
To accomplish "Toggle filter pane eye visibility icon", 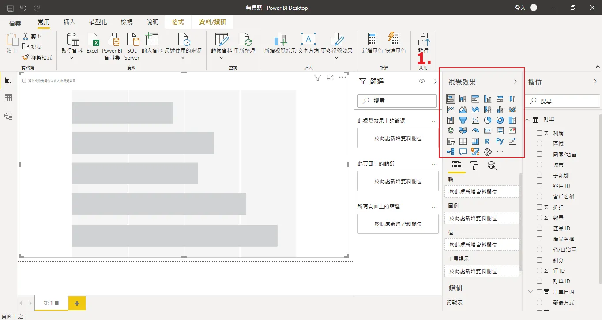I will pyautogui.click(x=422, y=81).
